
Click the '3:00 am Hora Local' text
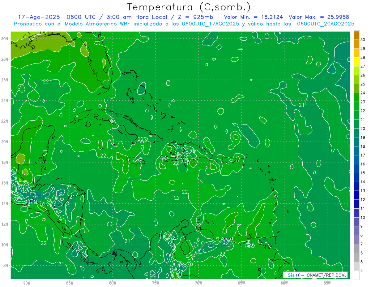tap(137, 17)
